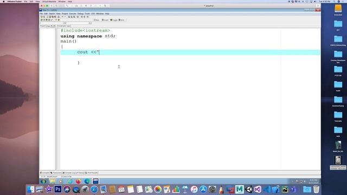Click the New toolbar button

tap(97, 20)
